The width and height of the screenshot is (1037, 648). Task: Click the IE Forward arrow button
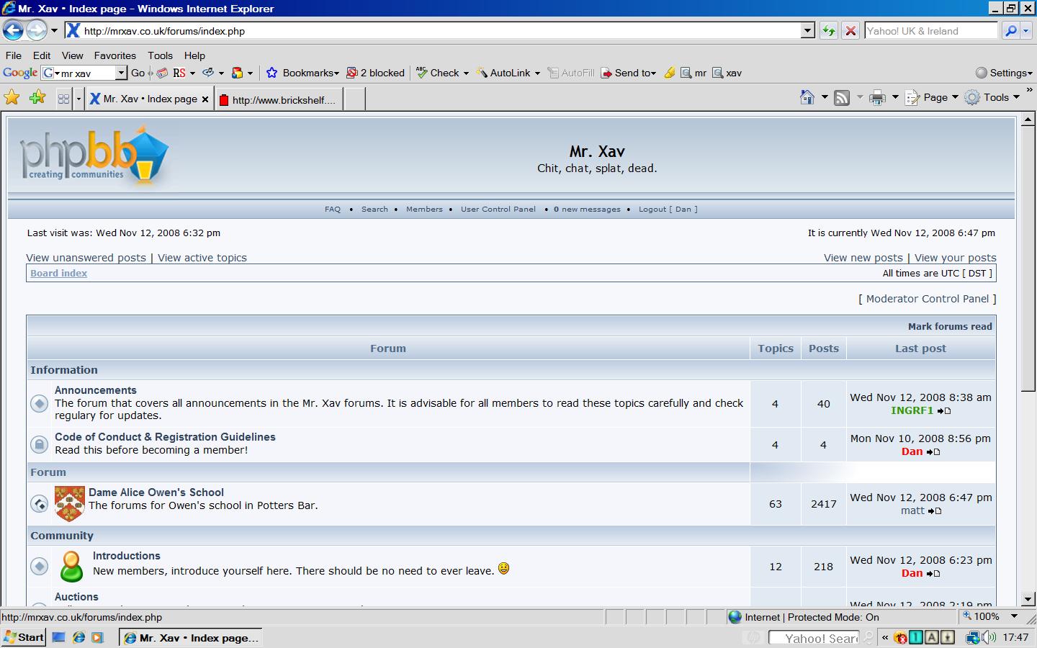[36, 30]
